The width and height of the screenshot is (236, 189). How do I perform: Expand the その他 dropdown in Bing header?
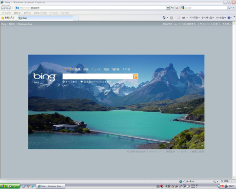(x=227, y=24)
